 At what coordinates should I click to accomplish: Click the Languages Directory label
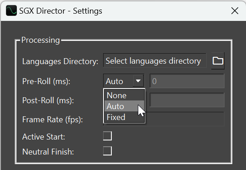[x=60, y=61]
